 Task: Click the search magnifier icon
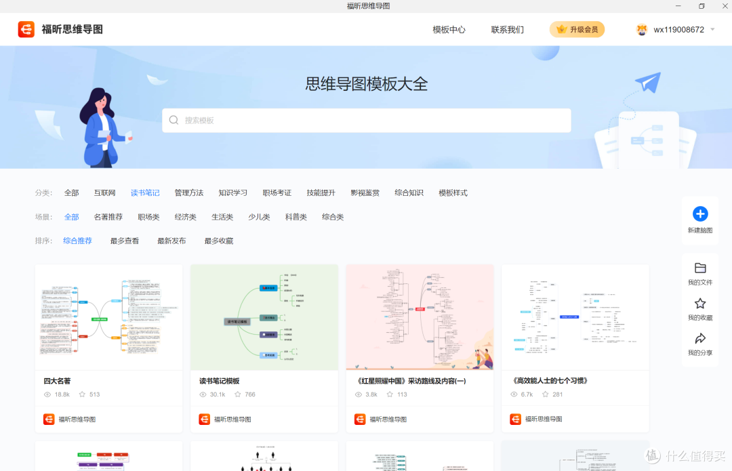(174, 120)
